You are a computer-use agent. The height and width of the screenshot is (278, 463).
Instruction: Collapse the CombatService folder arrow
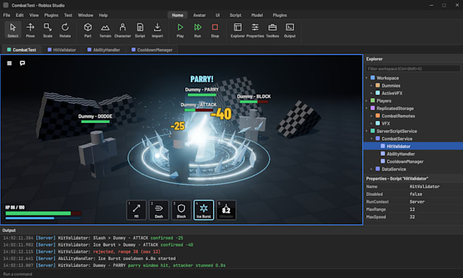372,139
